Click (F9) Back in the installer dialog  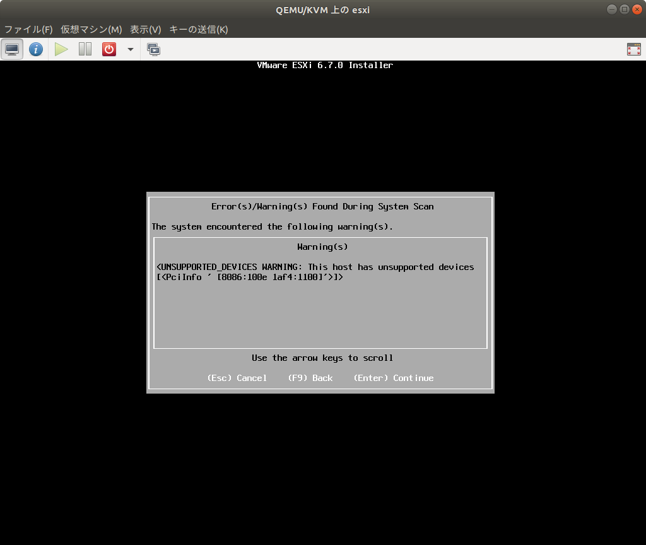pos(310,378)
